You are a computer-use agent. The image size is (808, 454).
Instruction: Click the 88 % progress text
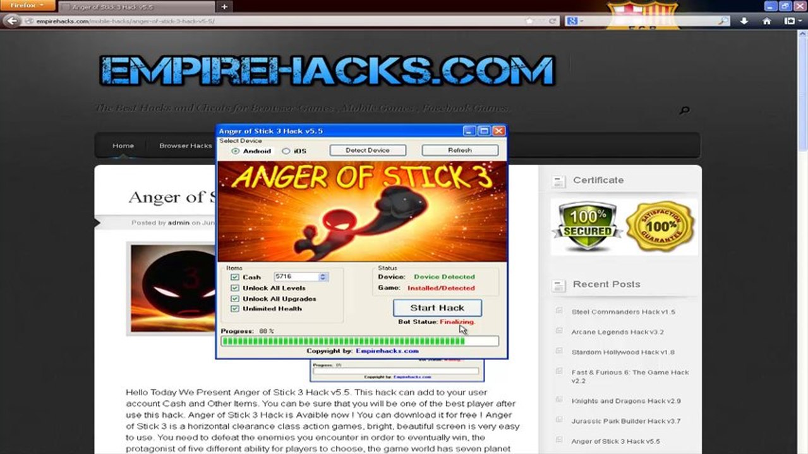pyautogui.click(x=266, y=331)
